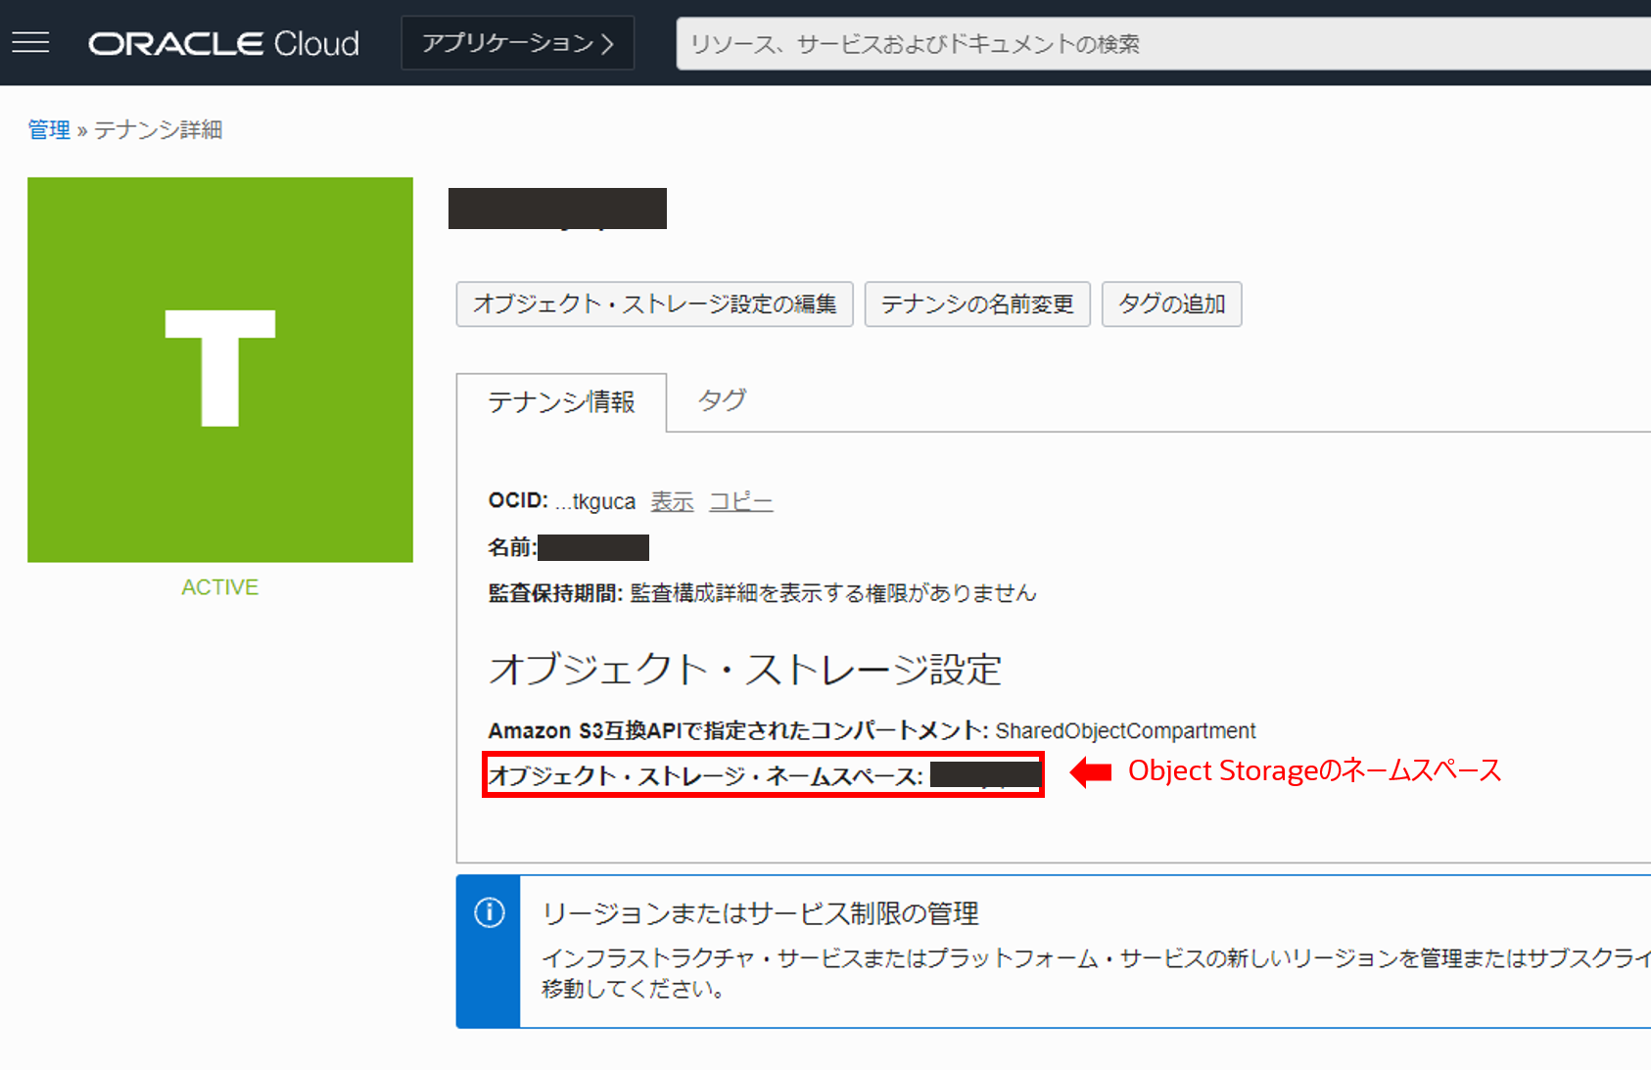1651x1070 pixels.
Task: Click the テナンシ詳細 breadcrumb text
Action: pos(158,130)
